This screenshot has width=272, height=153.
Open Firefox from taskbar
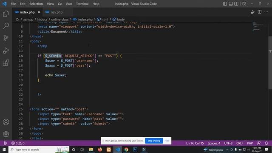point(100,150)
